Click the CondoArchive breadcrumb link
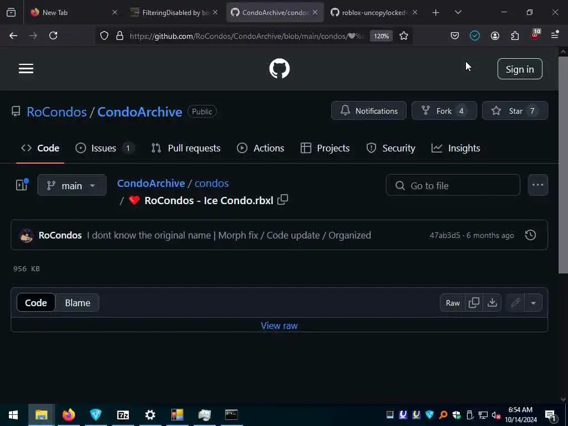Viewport: 568px width, 426px height. 151,183
